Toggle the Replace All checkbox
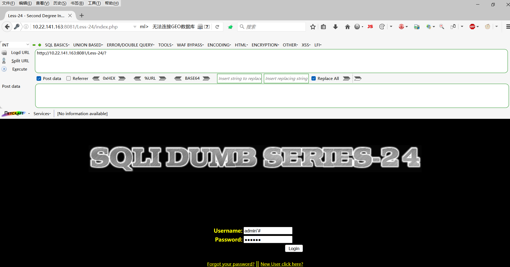Image resolution: width=510 pixels, height=267 pixels. [314, 79]
